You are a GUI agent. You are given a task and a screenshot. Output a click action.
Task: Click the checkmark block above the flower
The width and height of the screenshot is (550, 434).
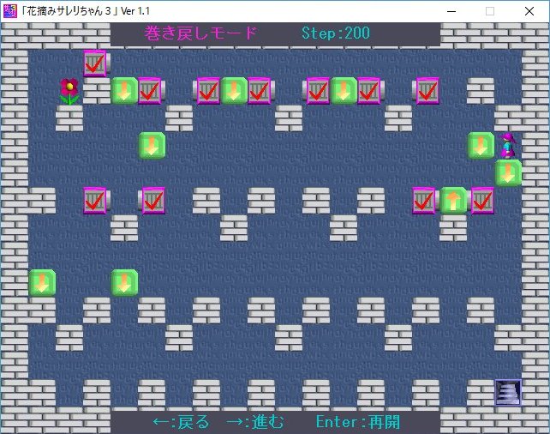[x=95, y=63]
